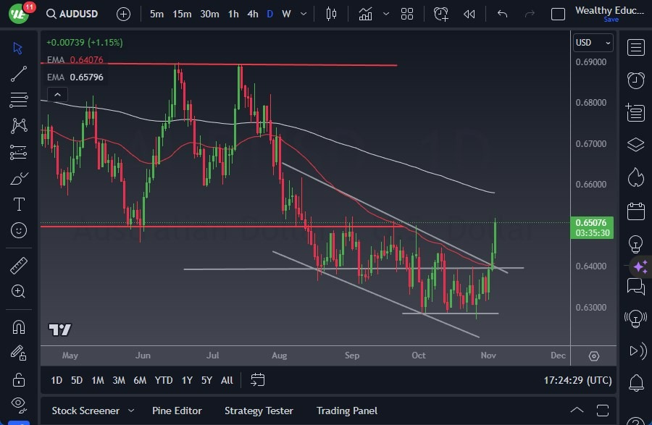
Task: Select the text annotation tool
Action: (x=18, y=204)
